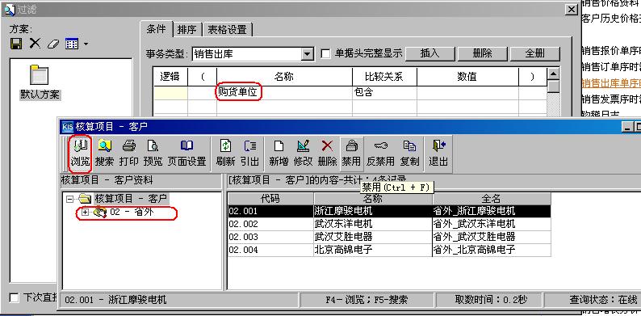
Task: Click the 全名 column header
Action: pyautogui.click(x=492, y=199)
